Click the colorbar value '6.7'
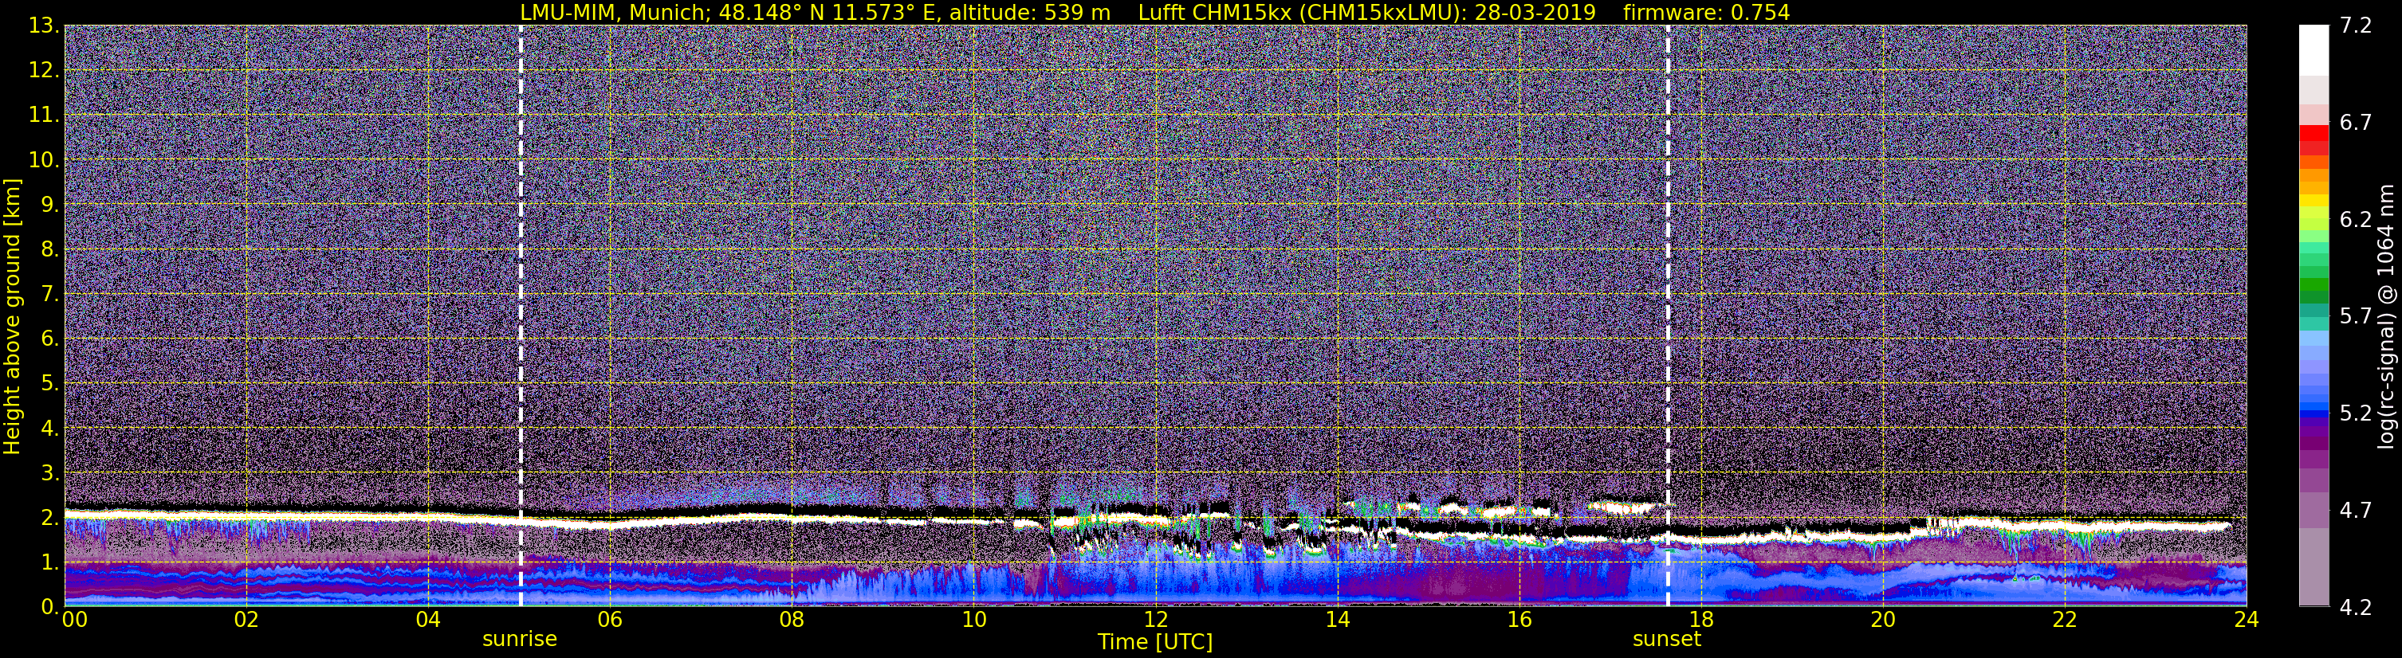 pyautogui.click(x=2356, y=123)
